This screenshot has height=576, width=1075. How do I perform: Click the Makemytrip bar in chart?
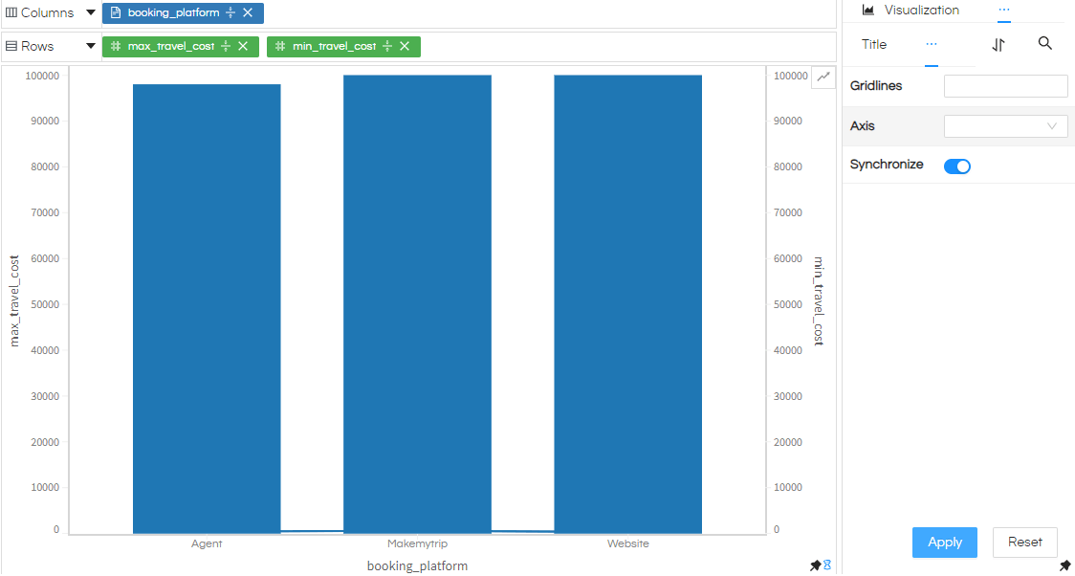417,303
